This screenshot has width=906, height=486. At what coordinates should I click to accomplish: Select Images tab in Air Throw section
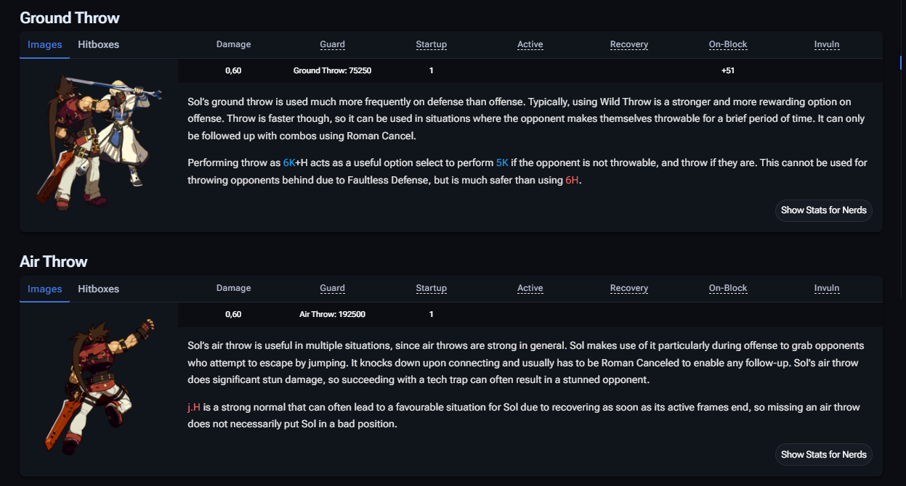44,289
